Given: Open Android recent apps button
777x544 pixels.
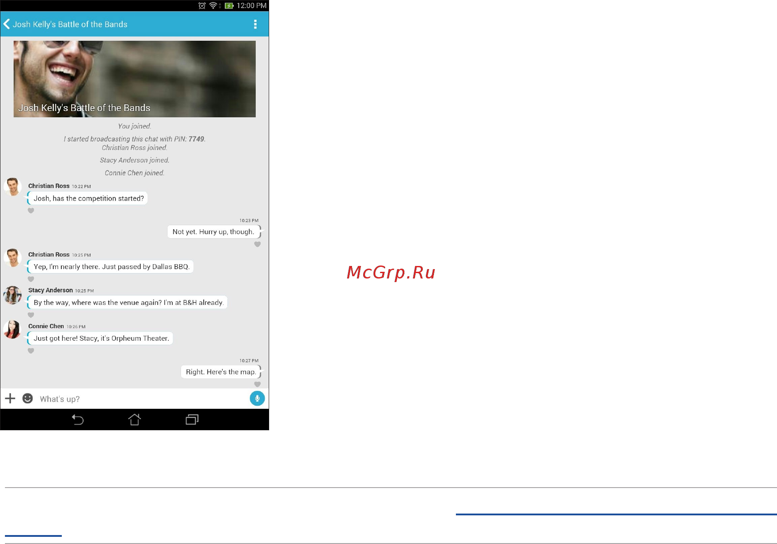Looking at the screenshot, I should pos(192,420).
